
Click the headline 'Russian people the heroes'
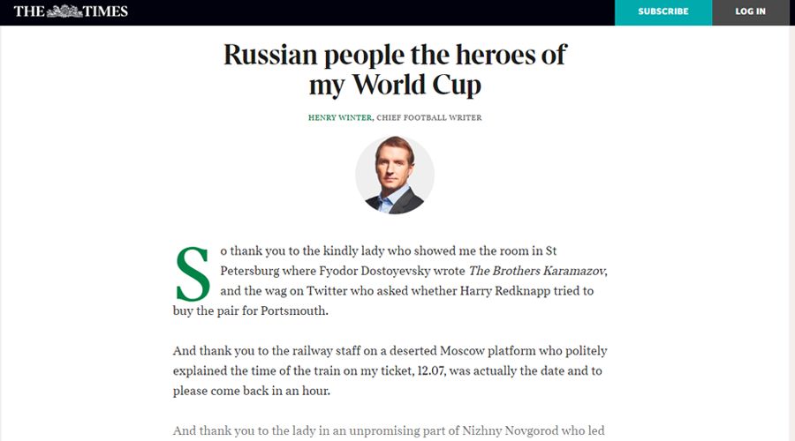tap(395, 55)
